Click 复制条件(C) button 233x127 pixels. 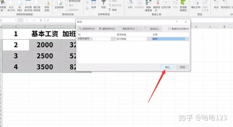[127, 29]
